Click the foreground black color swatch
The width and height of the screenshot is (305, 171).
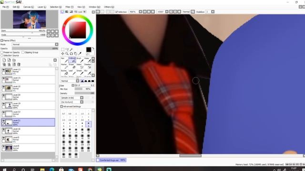click(89, 49)
